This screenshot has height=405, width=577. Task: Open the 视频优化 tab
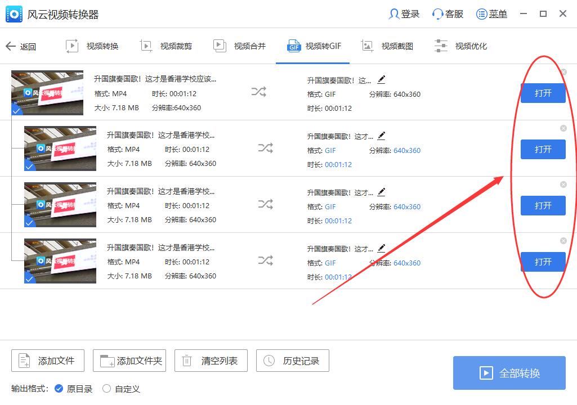tap(460, 46)
